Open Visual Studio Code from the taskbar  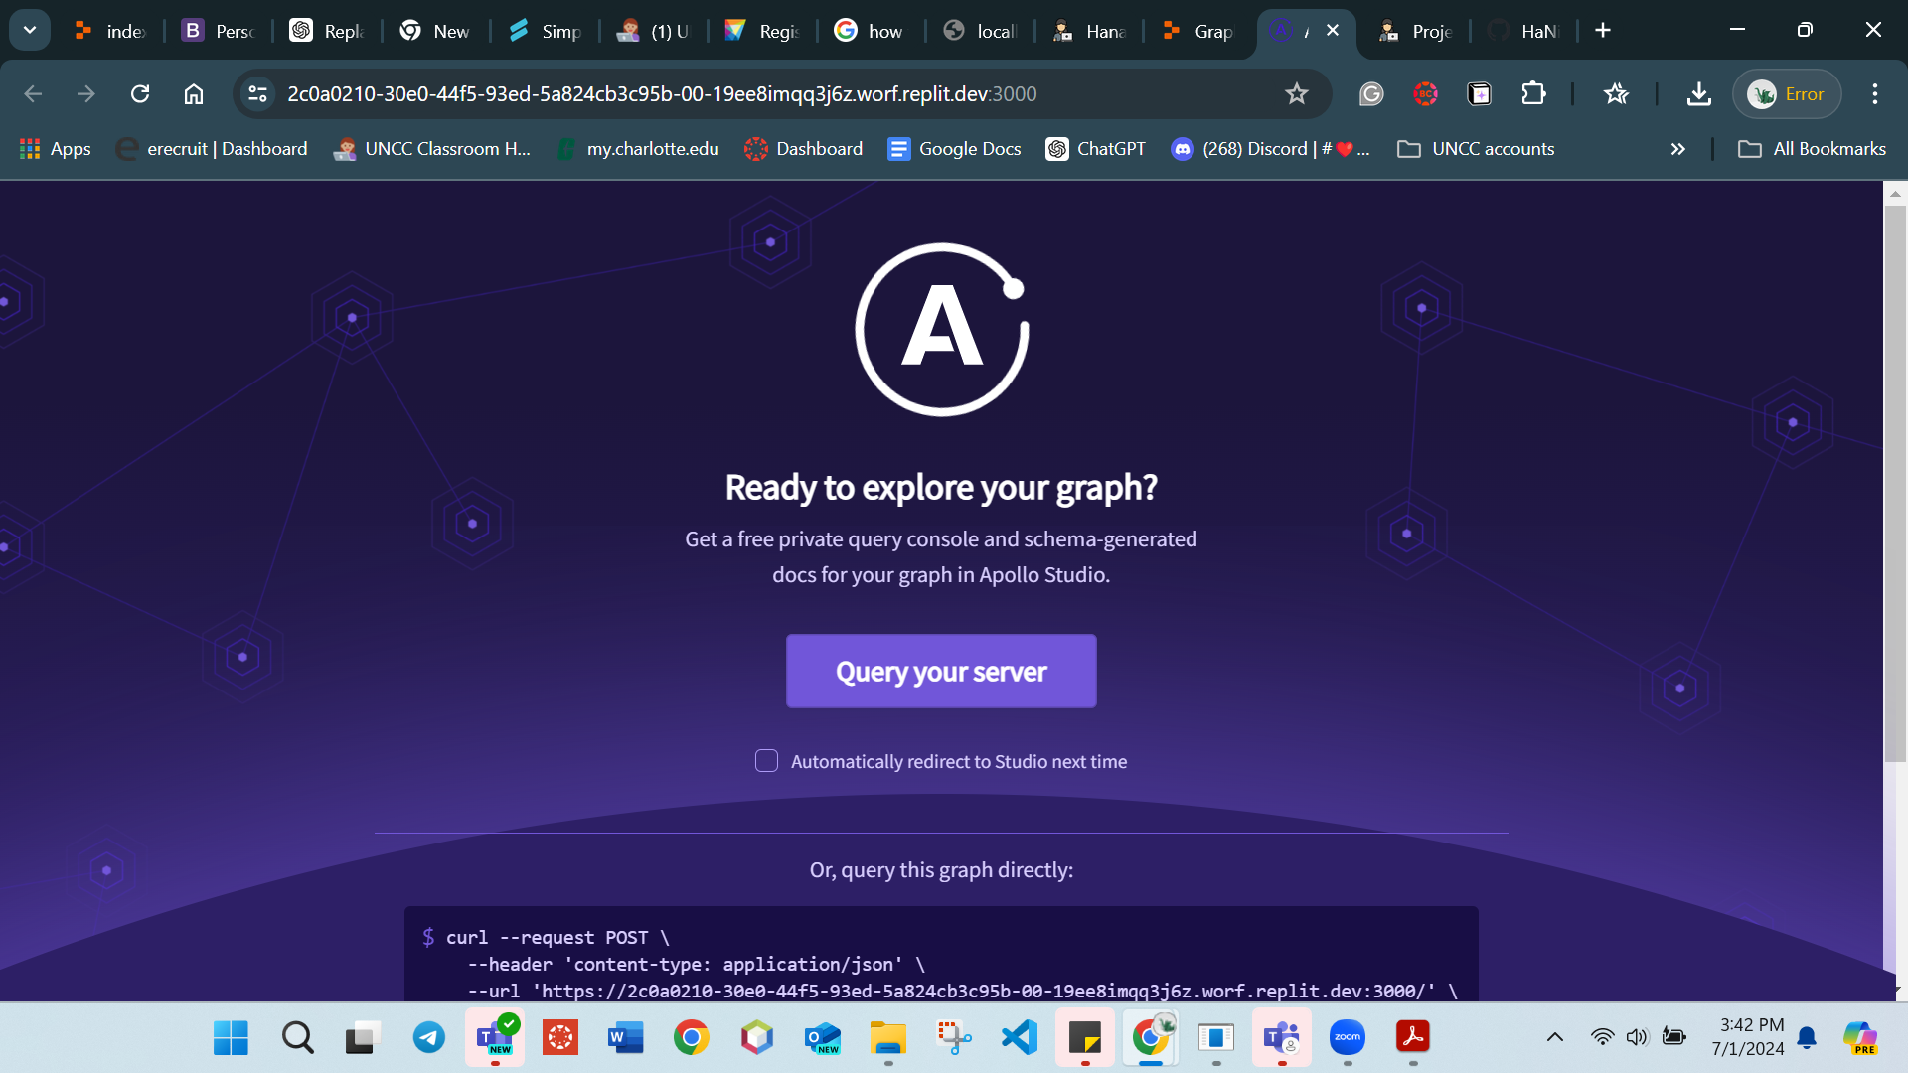click(x=1019, y=1037)
